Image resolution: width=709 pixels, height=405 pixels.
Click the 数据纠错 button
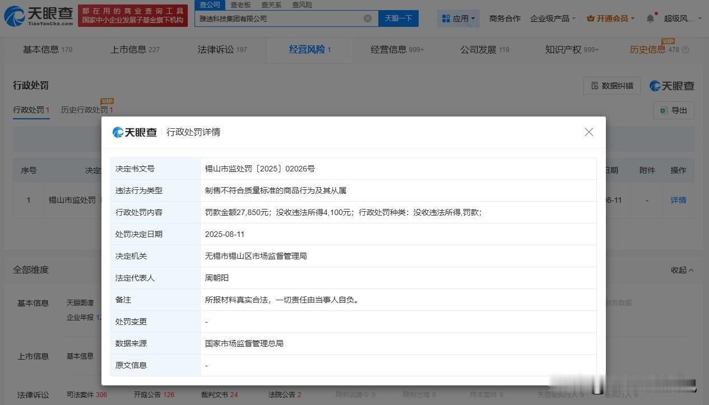point(612,86)
